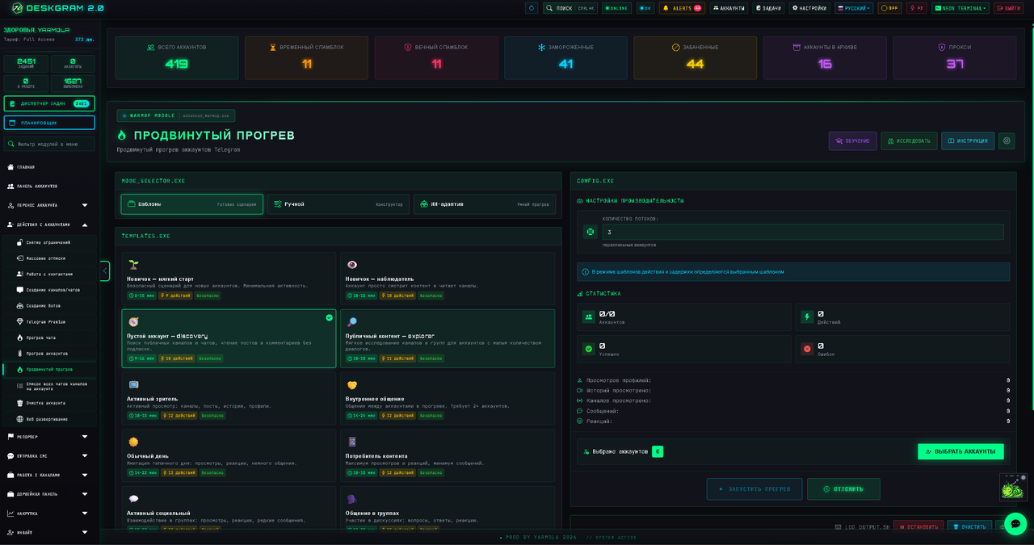Click the lock icon for Снятие ограничений
The image size is (1034, 545).
(x=20, y=242)
